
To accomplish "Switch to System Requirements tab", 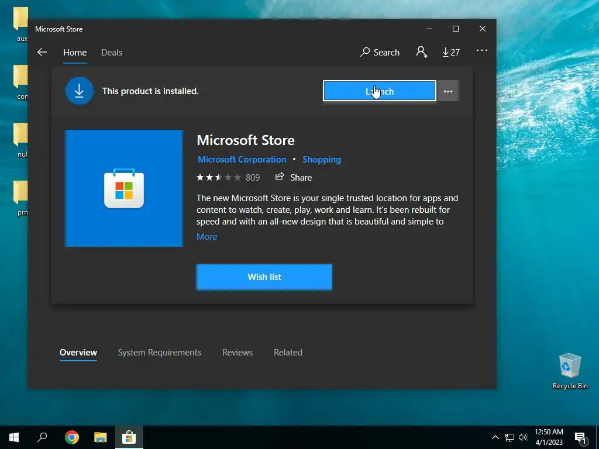I will click(159, 353).
